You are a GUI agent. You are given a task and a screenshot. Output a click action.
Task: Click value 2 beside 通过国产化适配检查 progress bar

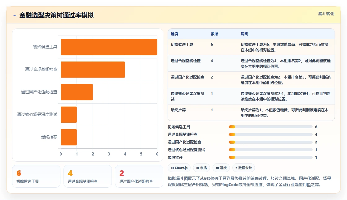pos(316,142)
